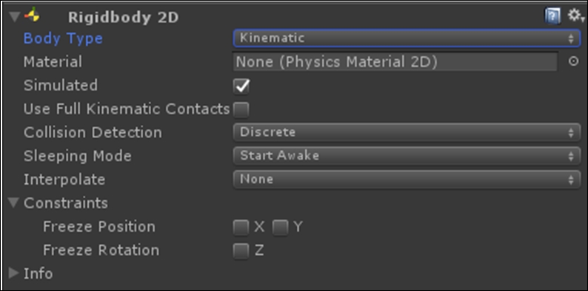
Task: Enable Freeze Rotation Z checkbox
Action: click(241, 250)
